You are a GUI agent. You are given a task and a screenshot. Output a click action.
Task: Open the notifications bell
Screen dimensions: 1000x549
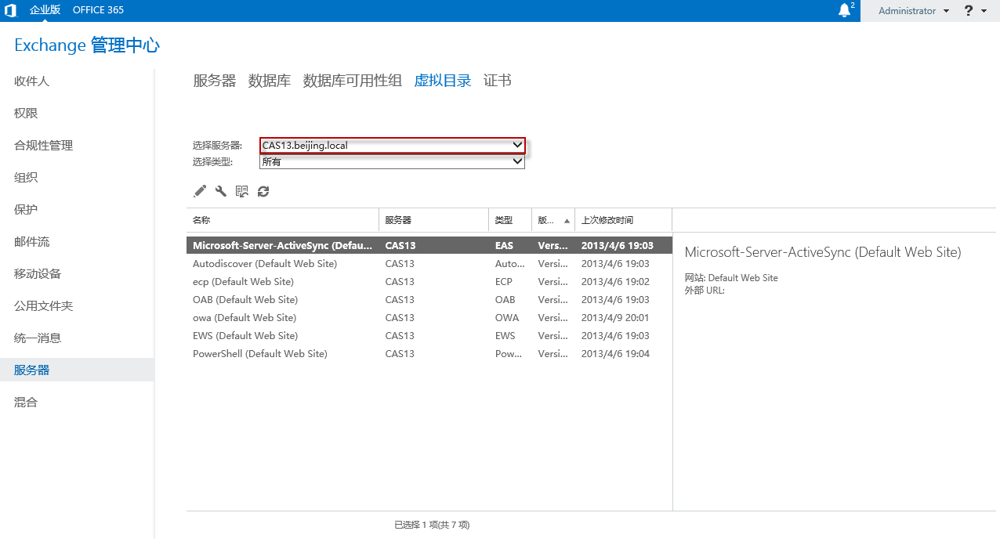click(844, 10)
